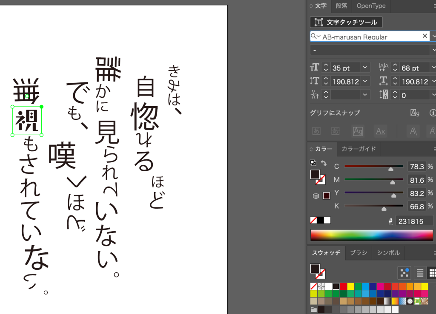
Task: Click the grays swatch group folder icon
Action: 314,309
